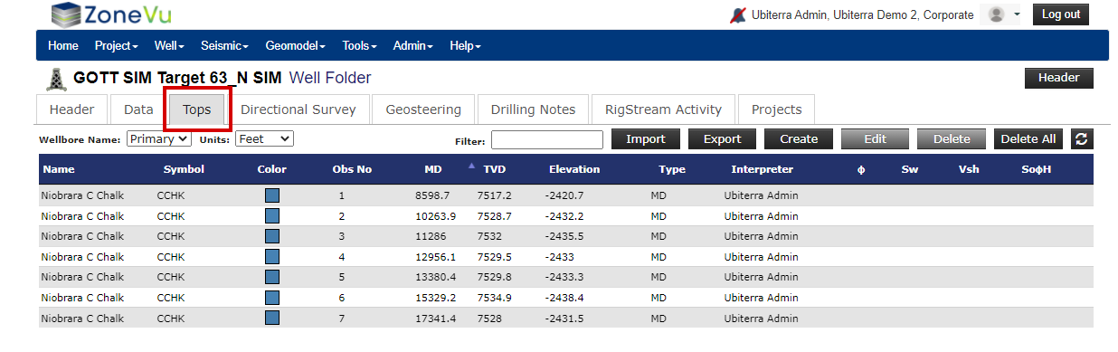Switch to the Geosteering tab
Image resolution: width=1118 pixels, height=352 pixels.
coord(423,109)
